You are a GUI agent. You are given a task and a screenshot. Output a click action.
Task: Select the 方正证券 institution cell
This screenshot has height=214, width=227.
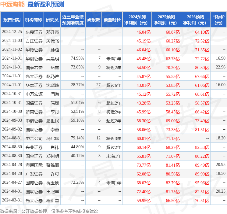click(x=34, y=41)
